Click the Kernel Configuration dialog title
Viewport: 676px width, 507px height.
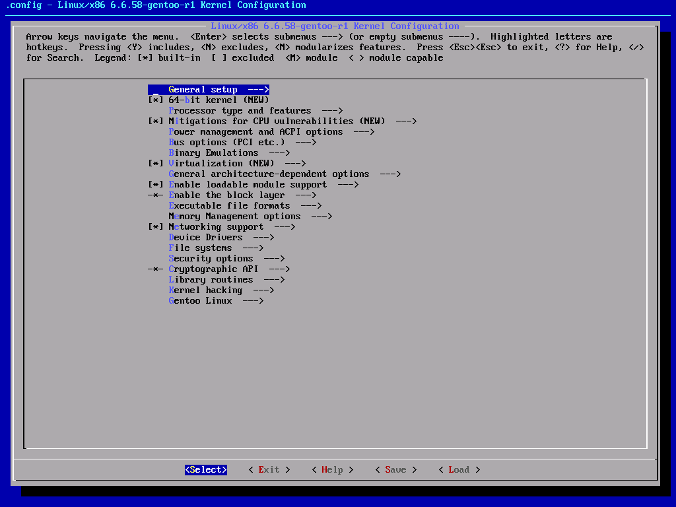335,26
